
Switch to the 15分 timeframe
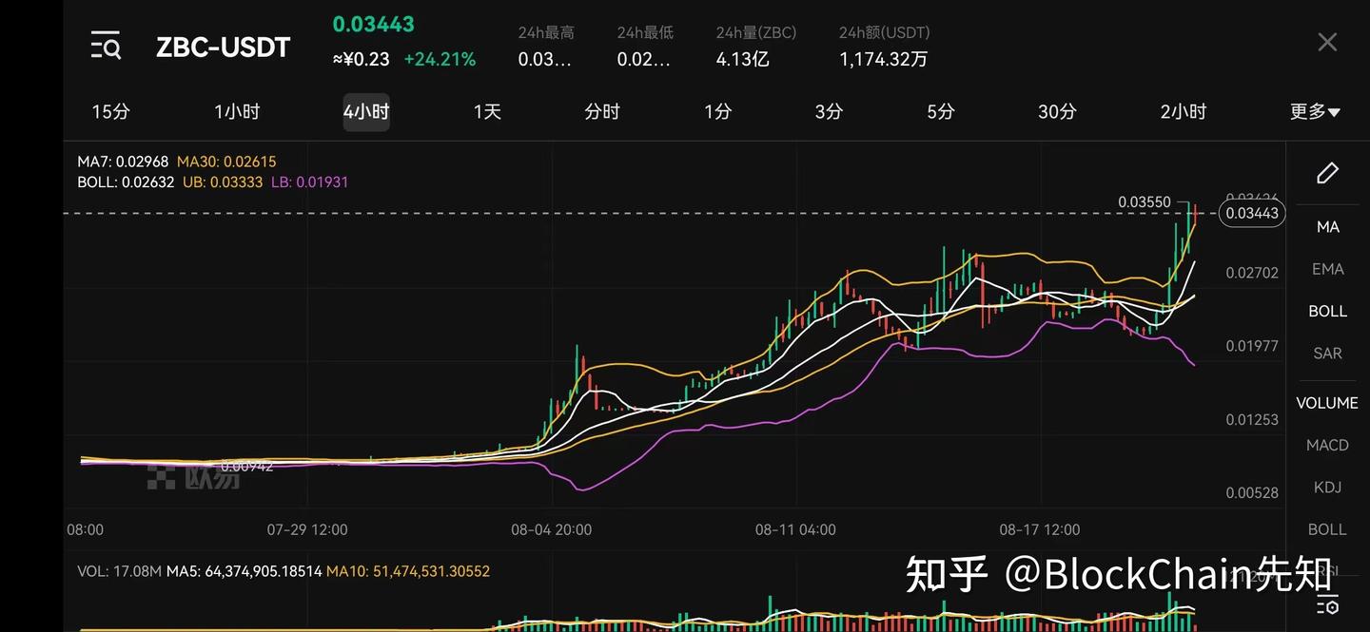[110, 111]
